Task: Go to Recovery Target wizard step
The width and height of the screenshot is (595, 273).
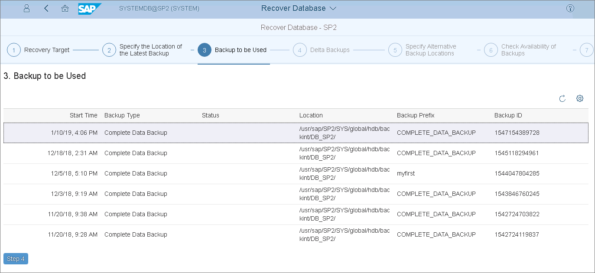Action: [x=14, y=50]
